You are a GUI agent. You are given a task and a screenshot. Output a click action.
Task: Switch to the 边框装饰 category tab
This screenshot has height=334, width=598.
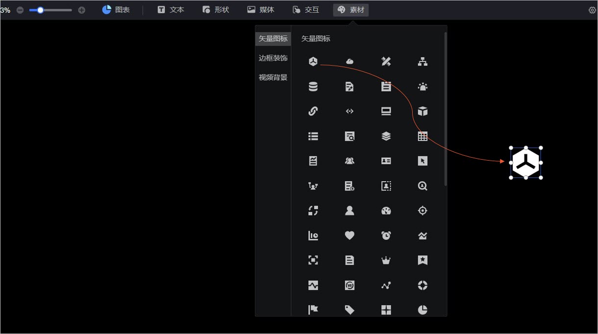(273, 58)
